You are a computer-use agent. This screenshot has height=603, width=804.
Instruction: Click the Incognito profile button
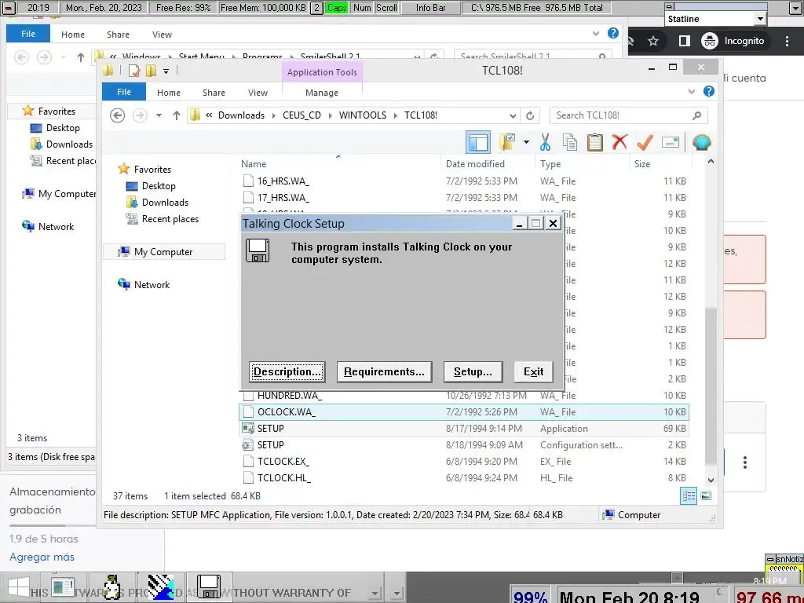(734, 41)
